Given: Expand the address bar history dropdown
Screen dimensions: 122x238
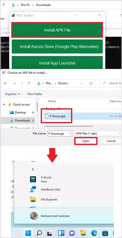Looking at the screenshot, I should pos(82,83).
